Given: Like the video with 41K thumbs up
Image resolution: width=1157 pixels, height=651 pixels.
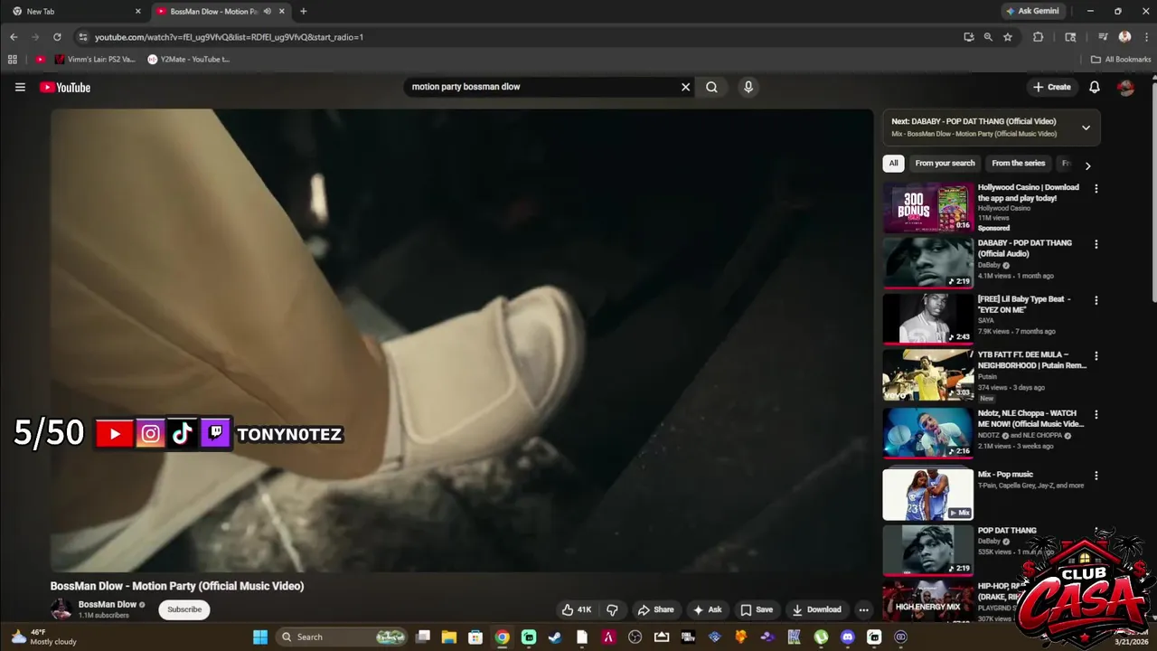Looking at the screenshot, I should 576,609.
